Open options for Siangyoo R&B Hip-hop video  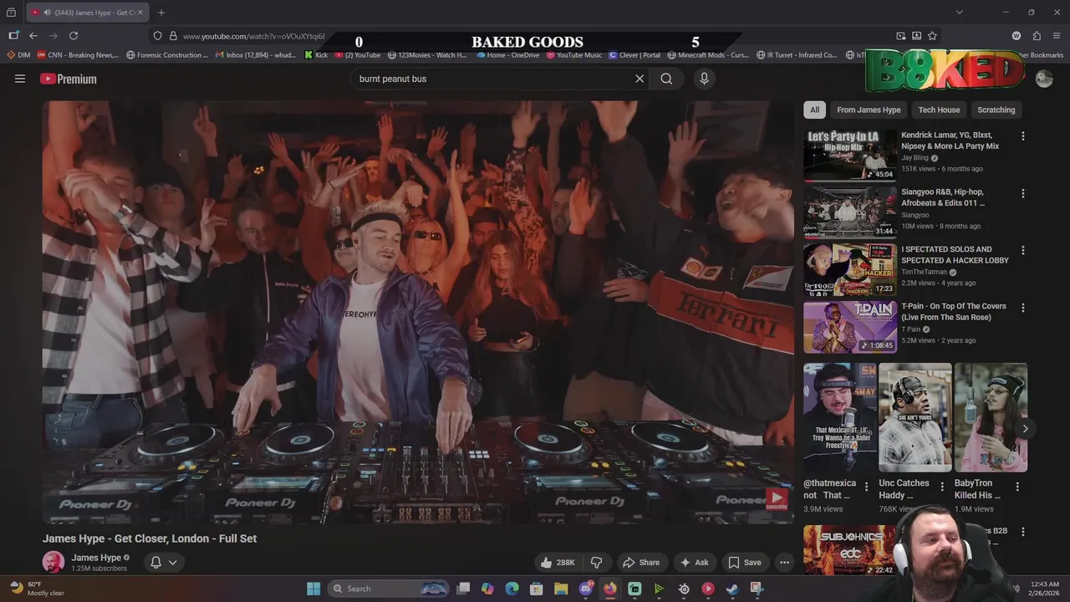[x=1022, y=193]
